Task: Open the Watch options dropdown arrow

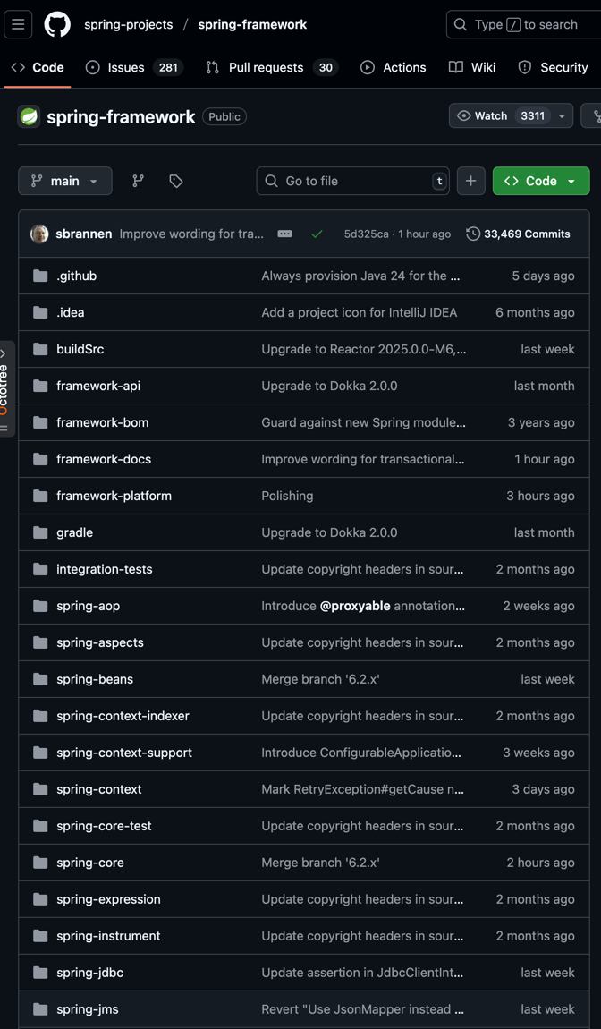Action: point(562,116)
